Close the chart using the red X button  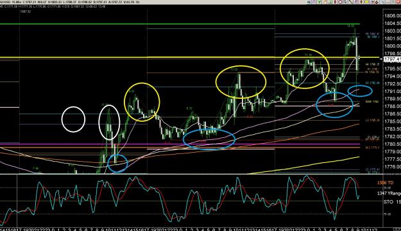(398, 2)
